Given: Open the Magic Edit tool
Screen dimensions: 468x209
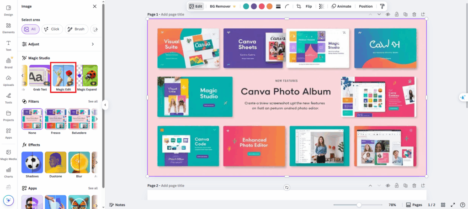Looking at the screenshot, I should [63, 78].
